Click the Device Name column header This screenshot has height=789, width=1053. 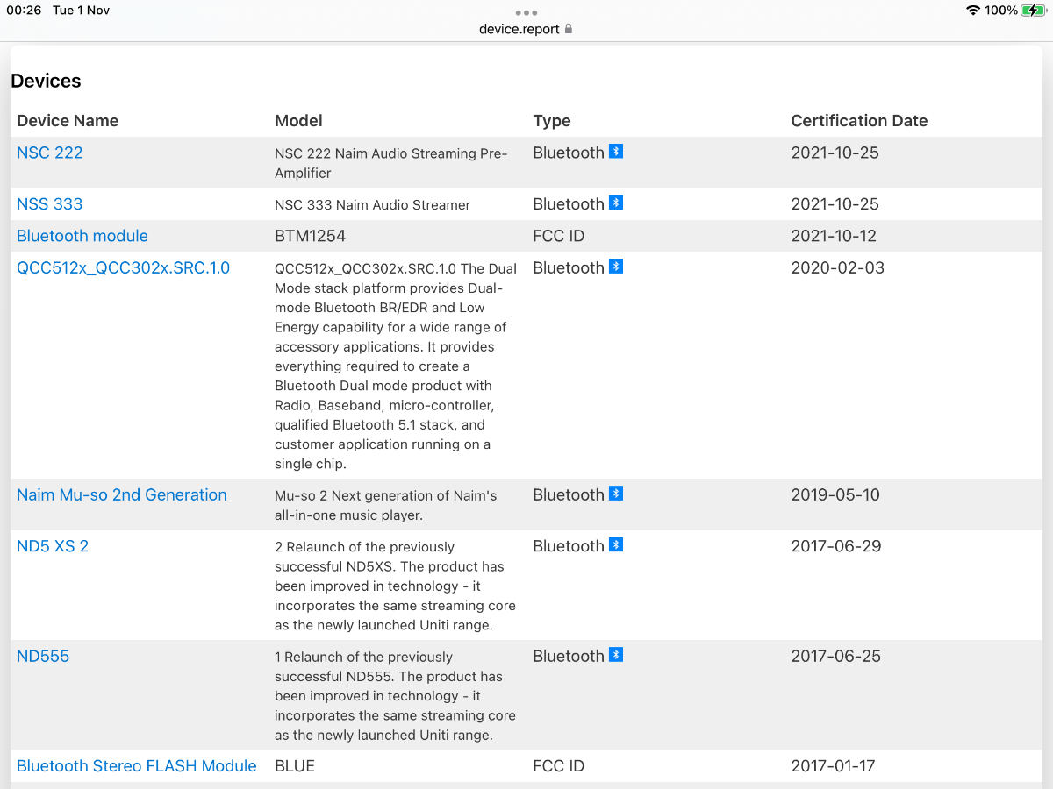(x=68, y=121)
